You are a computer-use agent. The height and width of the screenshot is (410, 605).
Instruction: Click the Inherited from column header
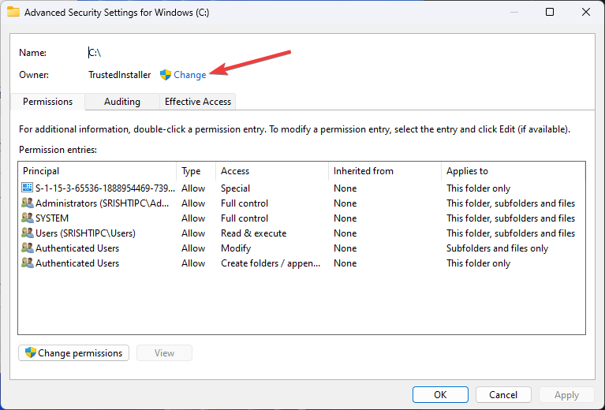tap(385, 171)
